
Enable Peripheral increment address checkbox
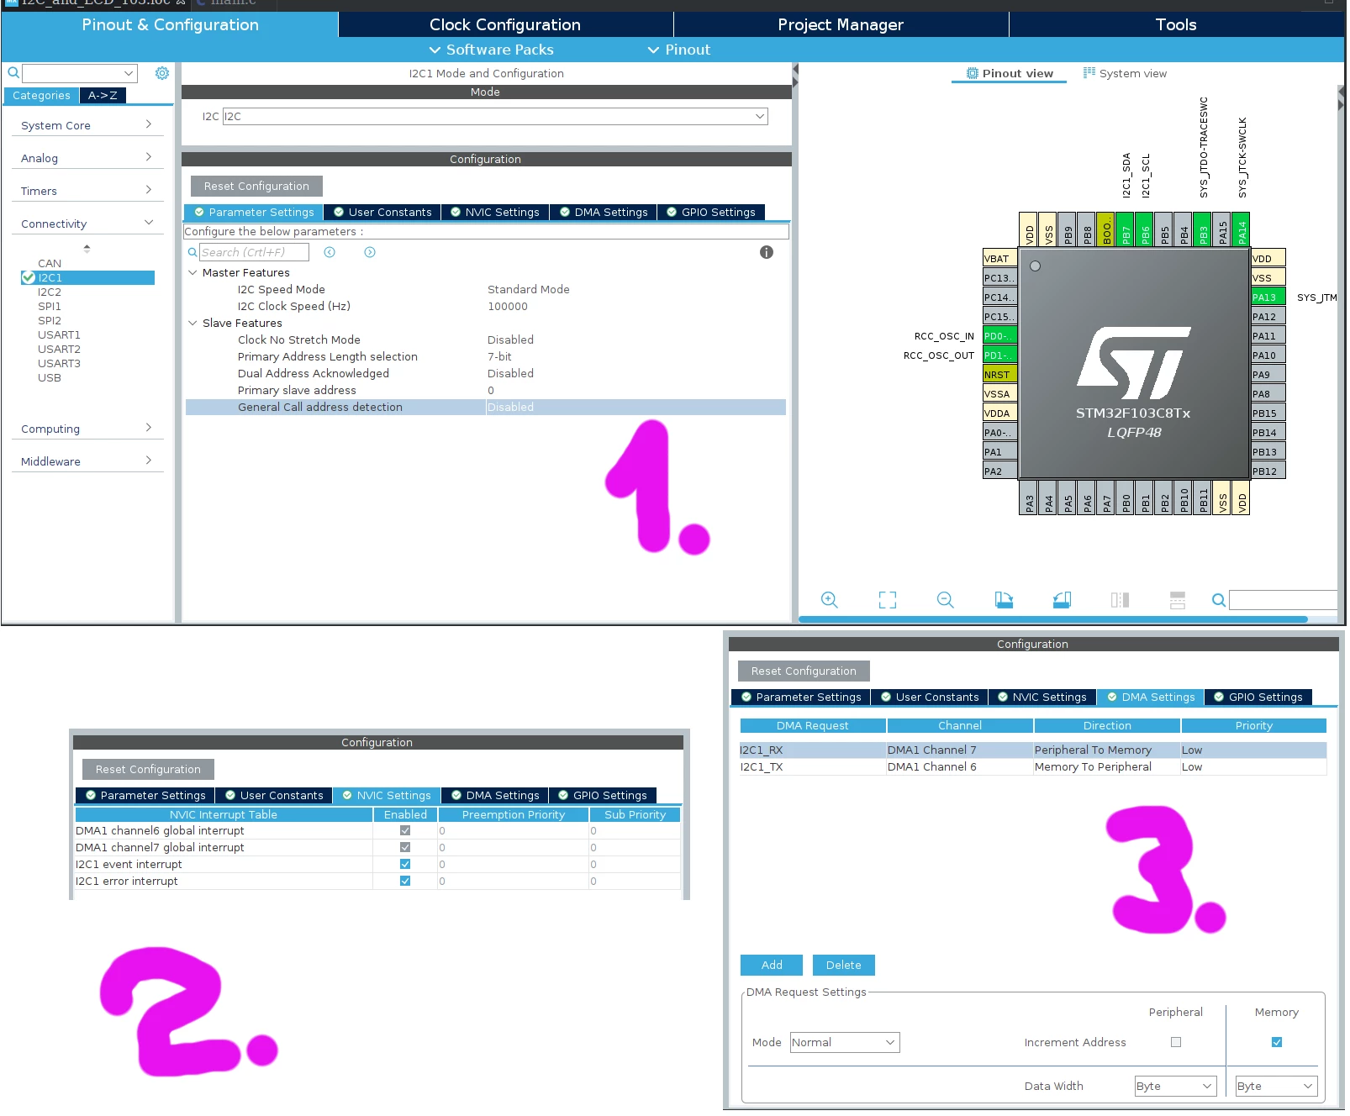click(1176, 1042)
